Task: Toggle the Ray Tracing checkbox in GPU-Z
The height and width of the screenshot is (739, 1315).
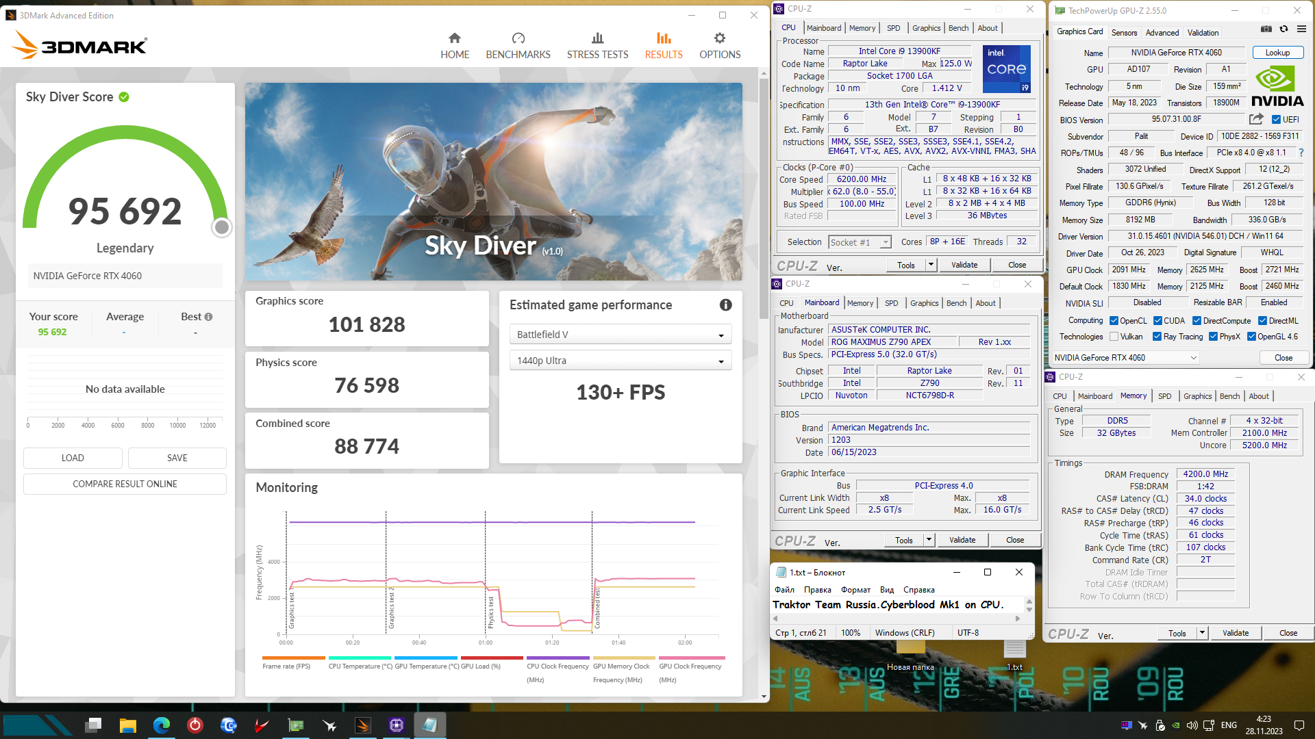Action: tap(1157, 337)
